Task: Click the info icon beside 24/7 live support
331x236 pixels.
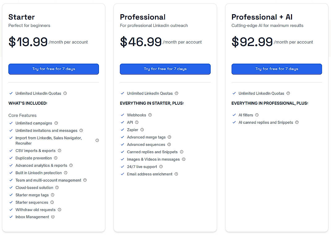Action: 161,166
